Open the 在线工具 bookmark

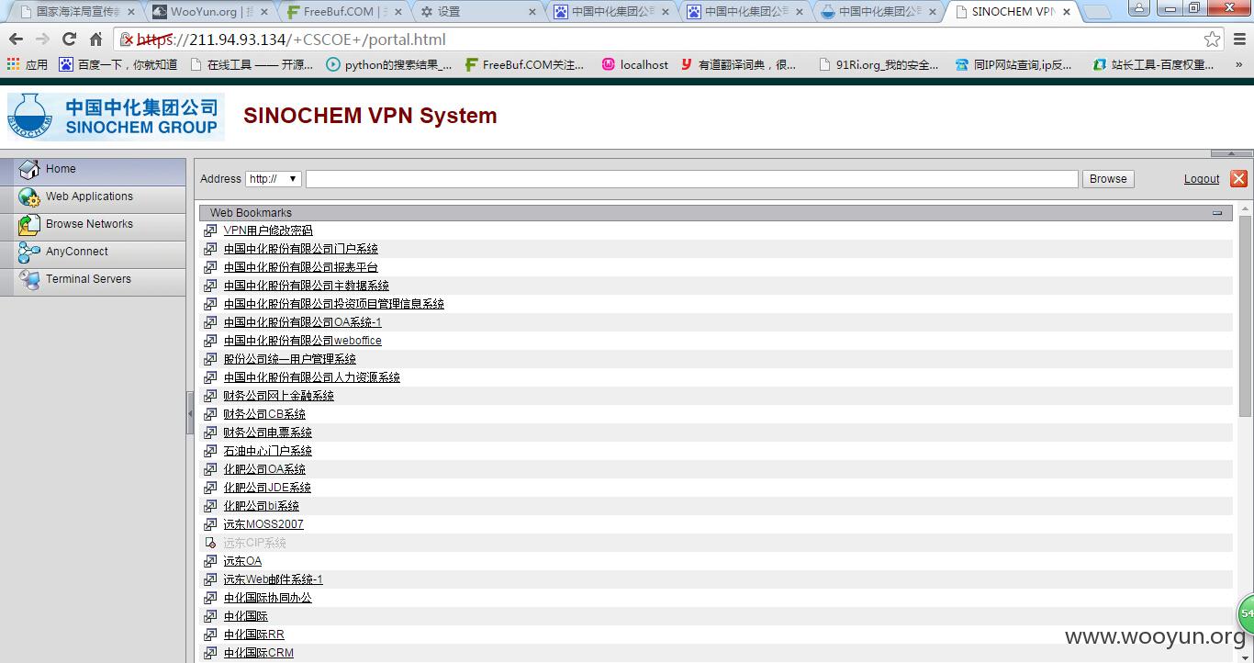(x=252, y=65)
